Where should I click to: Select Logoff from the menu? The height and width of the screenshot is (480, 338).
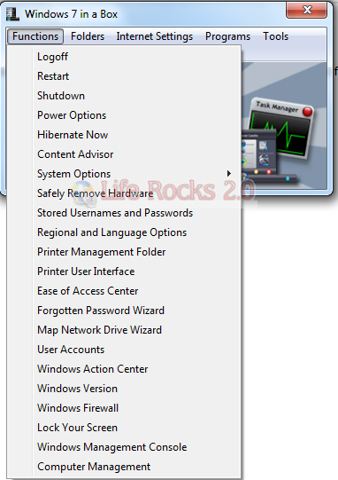(124, 57)
